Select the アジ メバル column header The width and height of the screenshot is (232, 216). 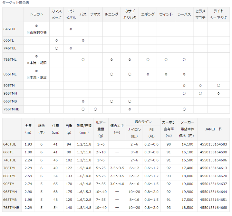[71, 15]
